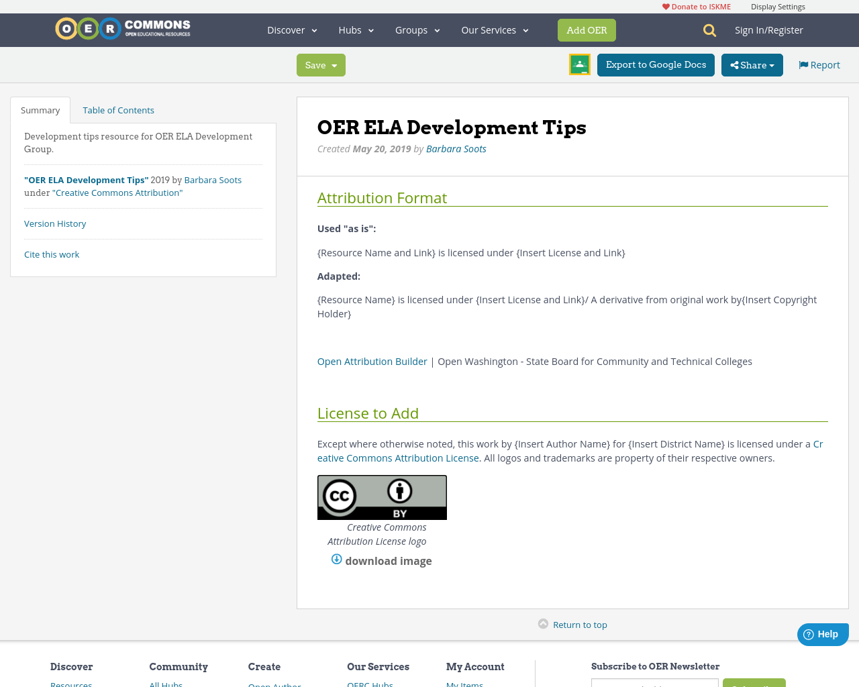Open Version History
This screenshot has height=687, width=859.
tap(55, 223)
